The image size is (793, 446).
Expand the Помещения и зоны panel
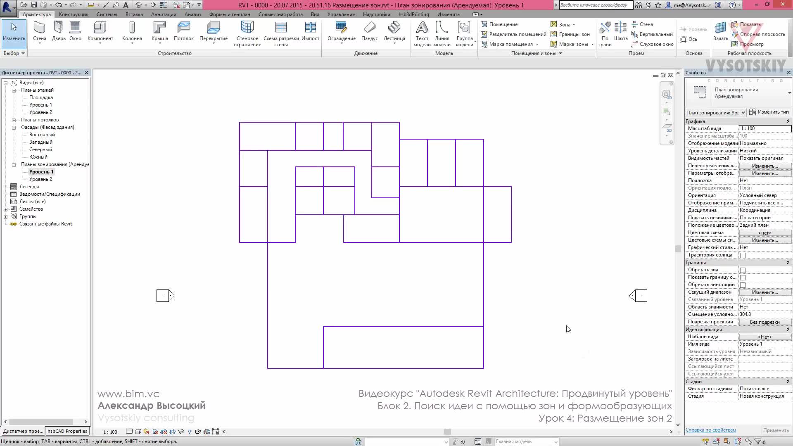(537, 53)
